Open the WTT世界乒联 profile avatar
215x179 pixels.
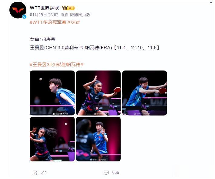click(x=18, y=10)
